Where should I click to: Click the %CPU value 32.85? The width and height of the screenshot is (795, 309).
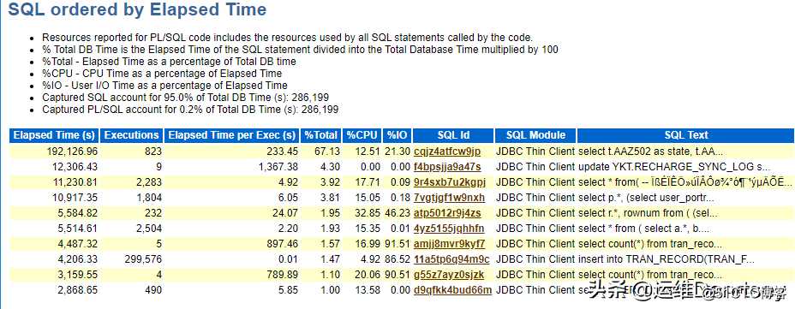368,213
